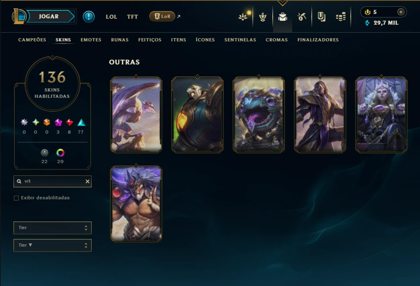This screenshot has height=286, width=420.
Task: Open the Collection bag icon
Action: pyautogui.click(x=283, y=17)
